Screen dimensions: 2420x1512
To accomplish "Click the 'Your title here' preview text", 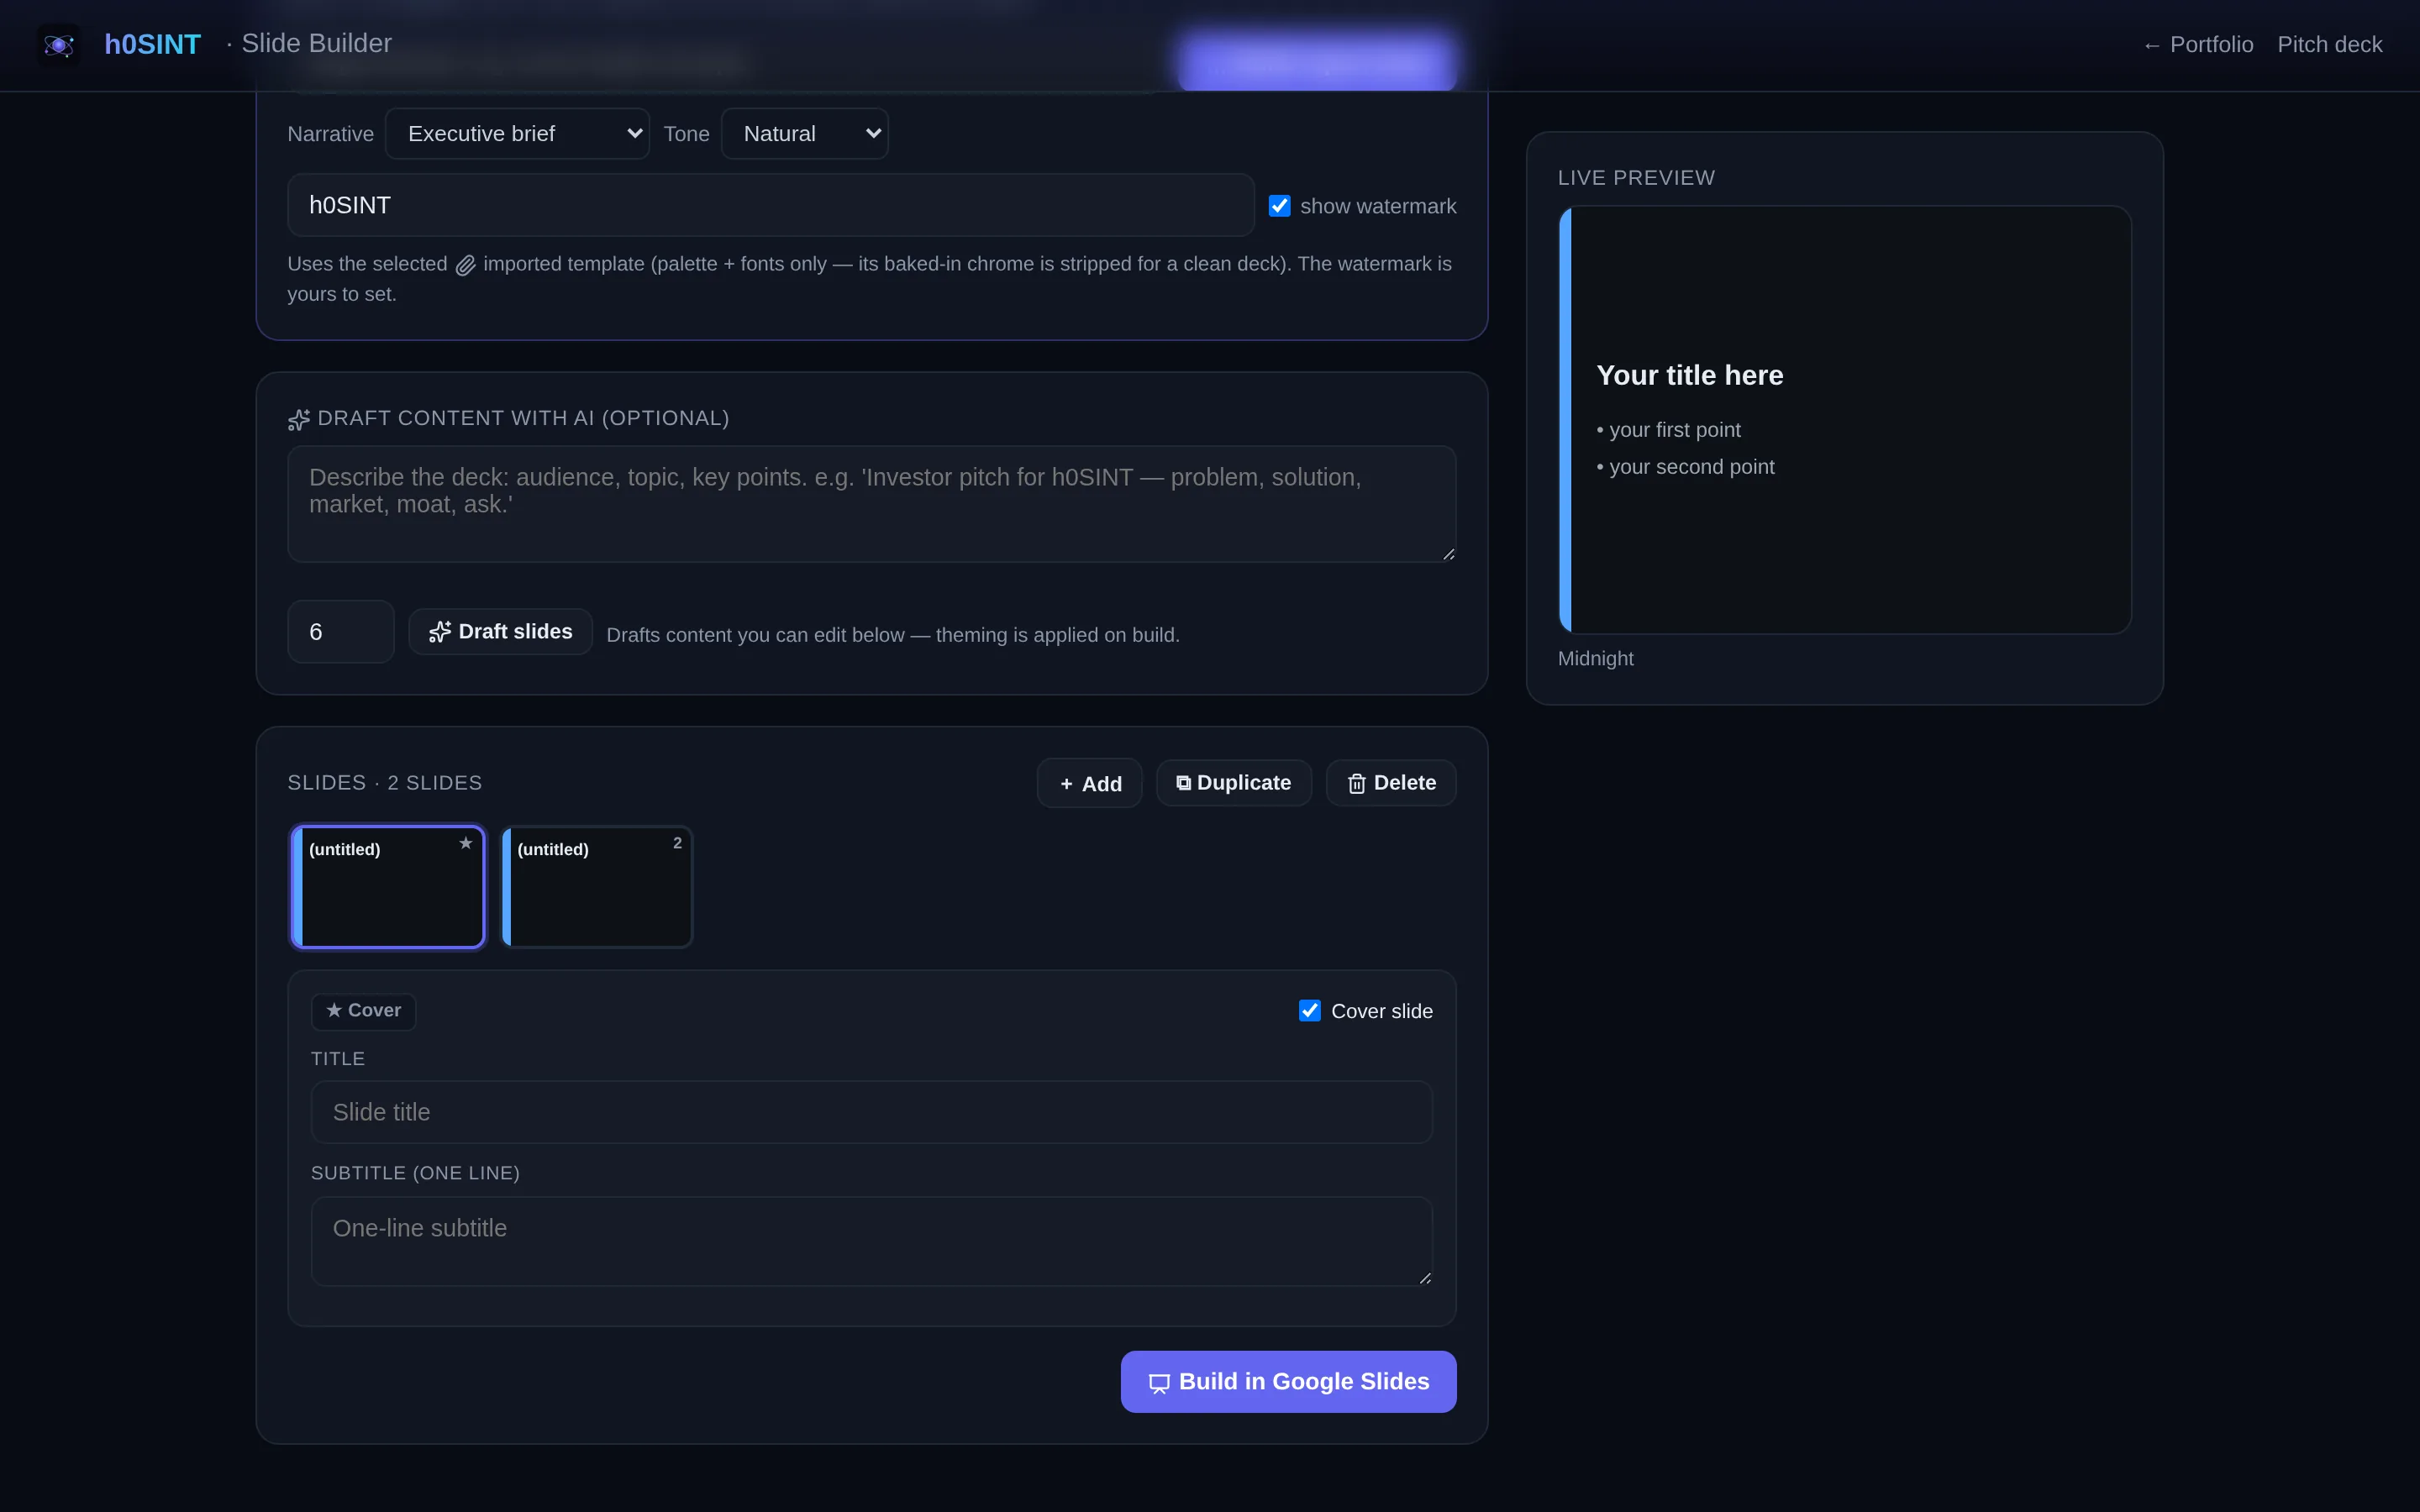I will click(1690, 376).
